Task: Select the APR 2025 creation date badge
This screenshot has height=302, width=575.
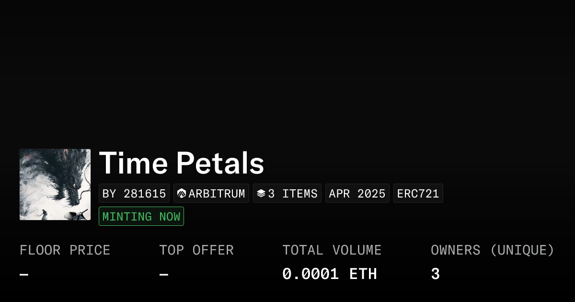Action: pyautogui.click(x=357, y=194)
